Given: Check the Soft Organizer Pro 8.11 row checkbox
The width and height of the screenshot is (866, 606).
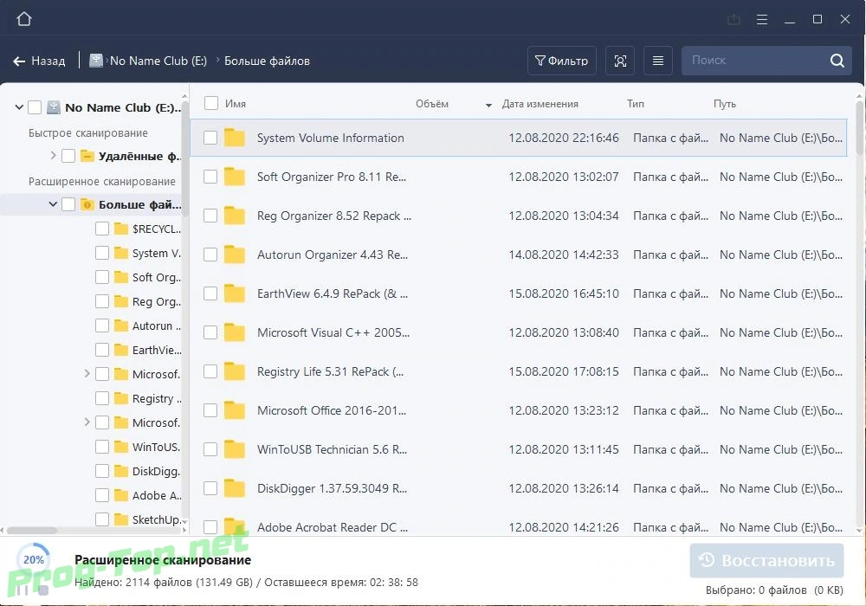Looking at the screenshot, I should click(x=210, y=177).
